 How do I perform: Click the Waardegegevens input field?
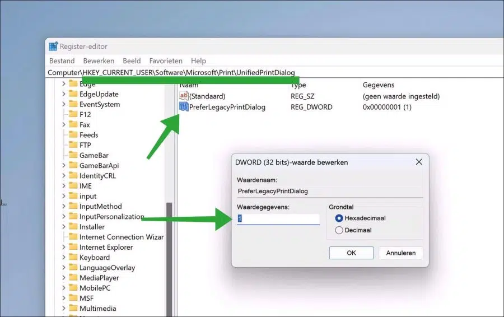click(278, 218)
